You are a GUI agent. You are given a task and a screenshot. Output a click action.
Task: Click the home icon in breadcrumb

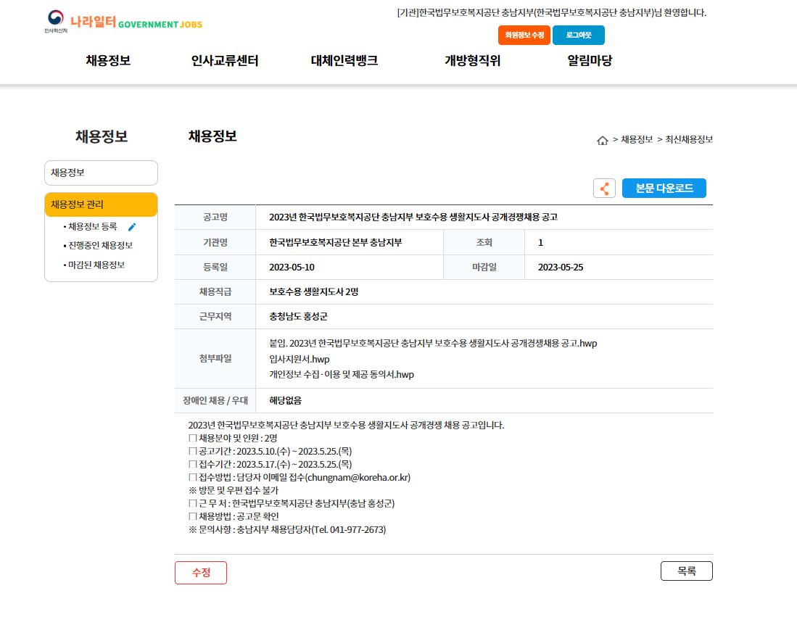tap(603, 140)
